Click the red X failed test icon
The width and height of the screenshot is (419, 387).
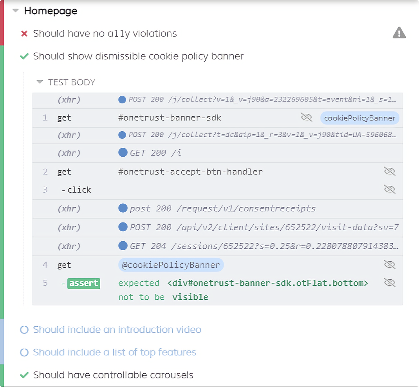pos(24,34)
